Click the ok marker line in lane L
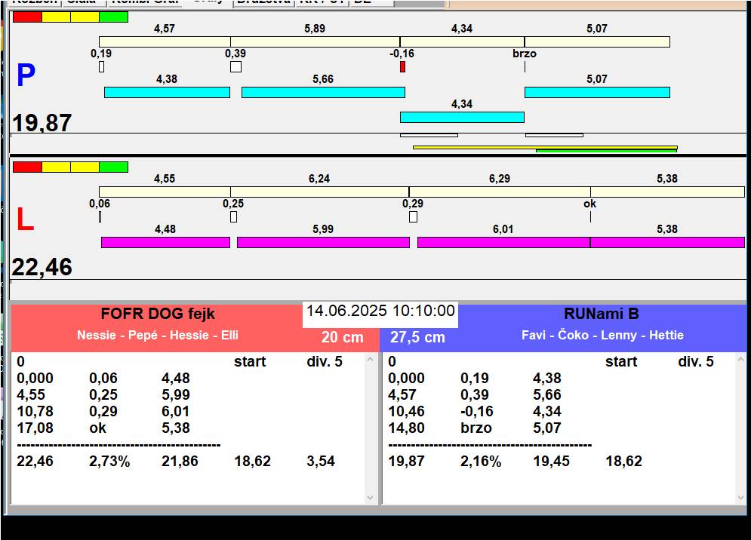Screen dimensions: 751x540 [590, 217]
